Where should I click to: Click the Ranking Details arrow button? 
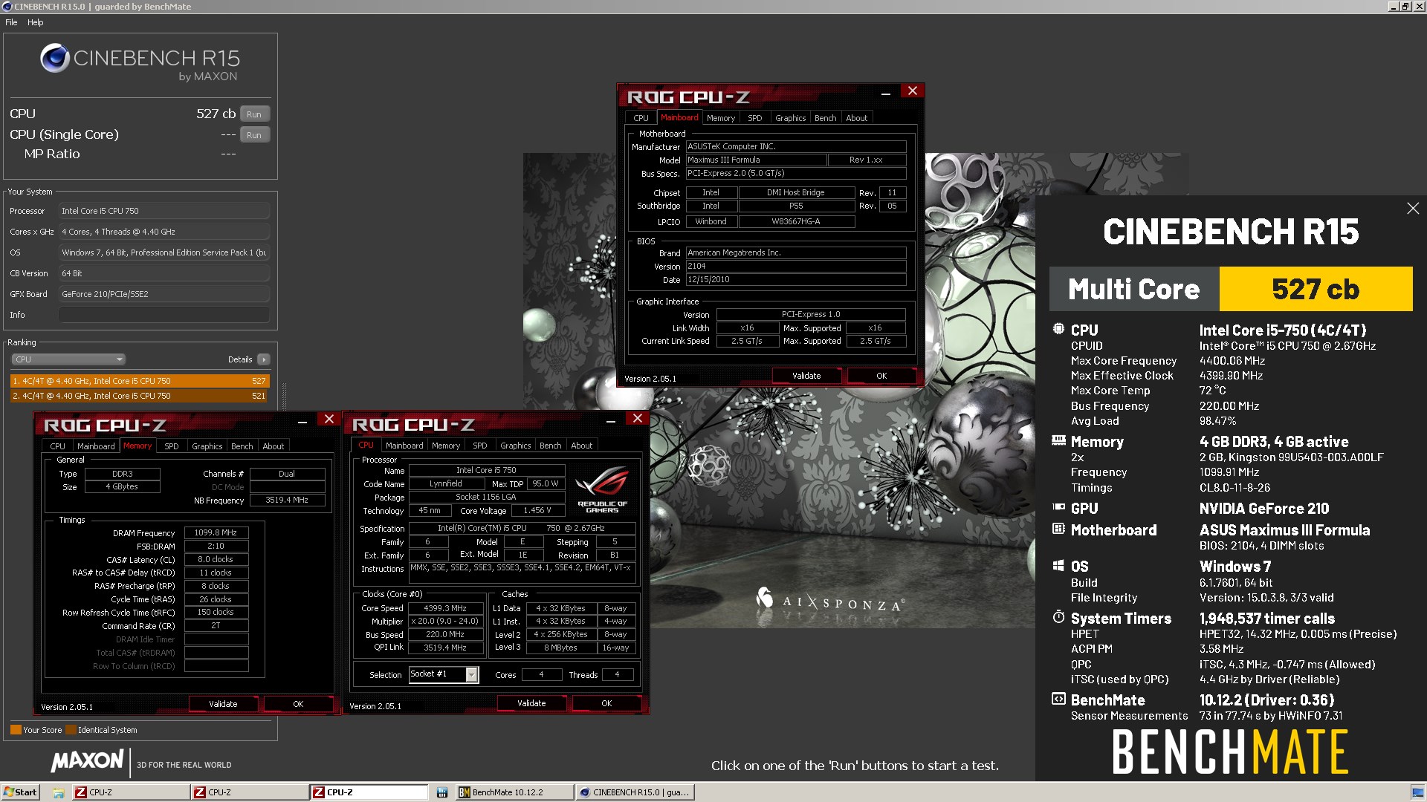click(263, 359)
